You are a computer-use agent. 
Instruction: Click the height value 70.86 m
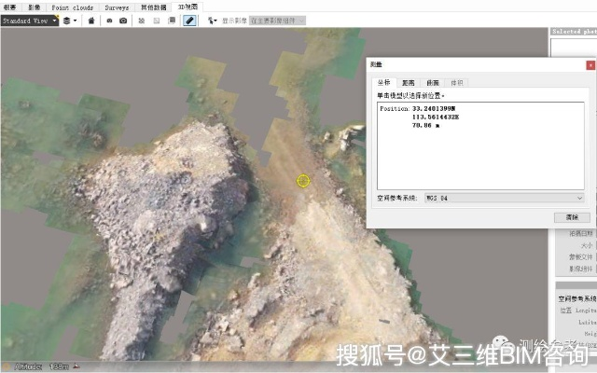425,126
